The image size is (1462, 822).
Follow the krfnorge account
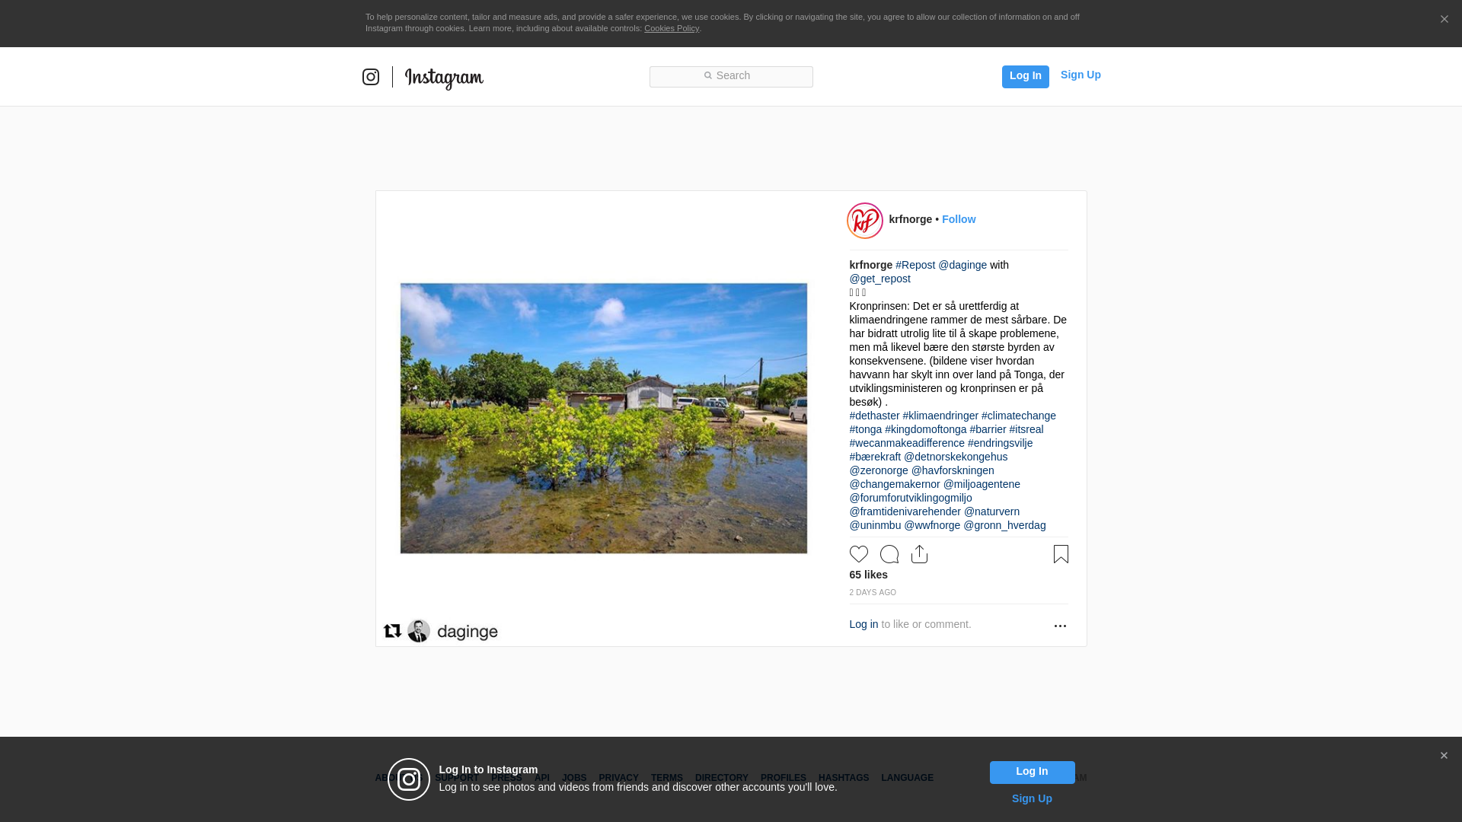tap(958, 219)
